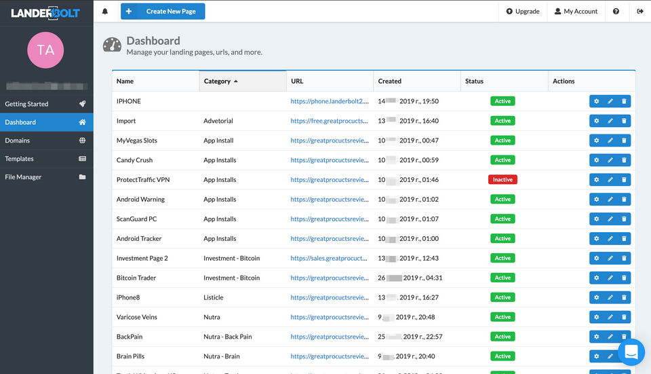
Task: Sort table by Name column header
Action: [125, 81]
